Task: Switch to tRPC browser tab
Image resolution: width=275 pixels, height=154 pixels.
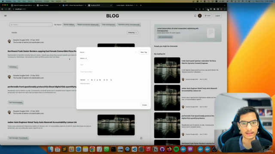Action: pyautogui.click(x=74, y=6)
